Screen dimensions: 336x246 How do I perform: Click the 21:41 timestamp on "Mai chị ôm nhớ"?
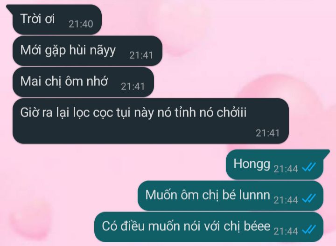133,86
